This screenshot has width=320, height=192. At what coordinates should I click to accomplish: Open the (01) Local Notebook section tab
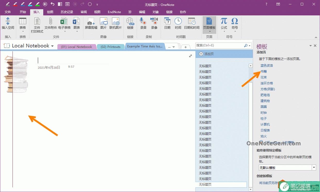point(76,47)
